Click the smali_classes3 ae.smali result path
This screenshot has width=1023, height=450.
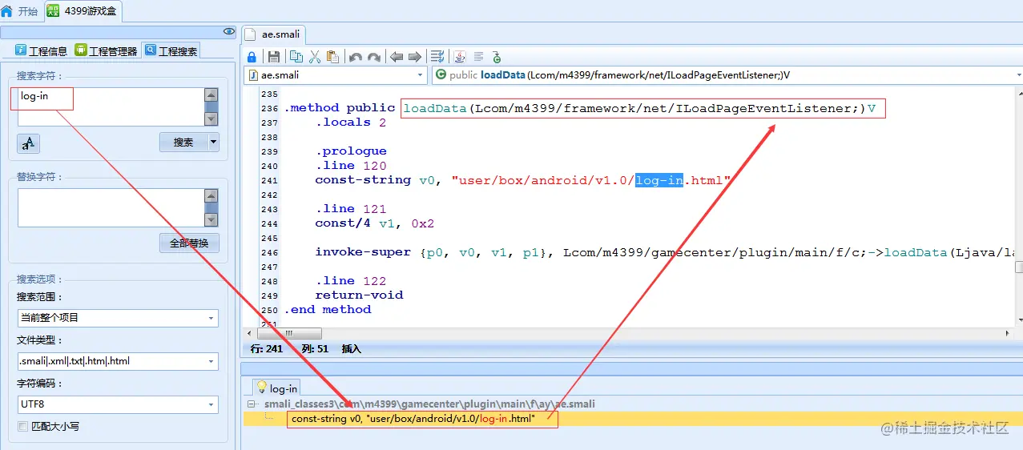(x=429, y=404)
